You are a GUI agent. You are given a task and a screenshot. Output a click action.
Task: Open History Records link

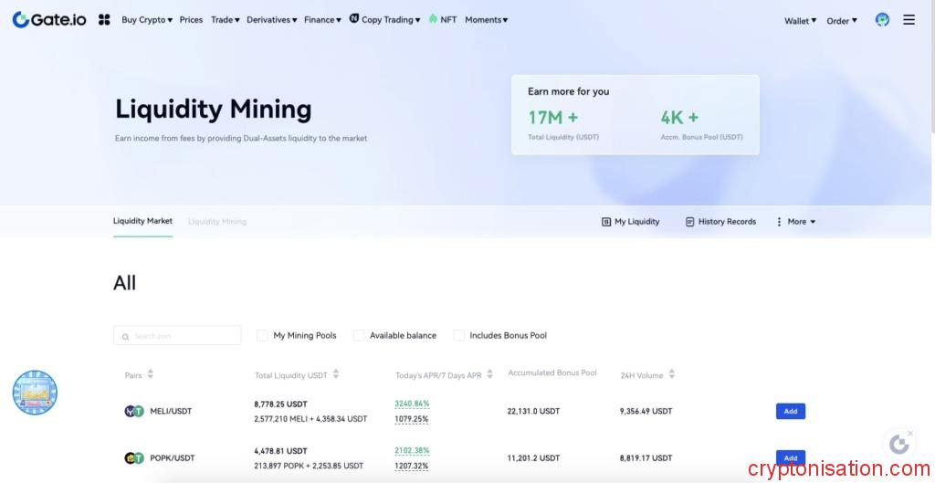(727, 222)
